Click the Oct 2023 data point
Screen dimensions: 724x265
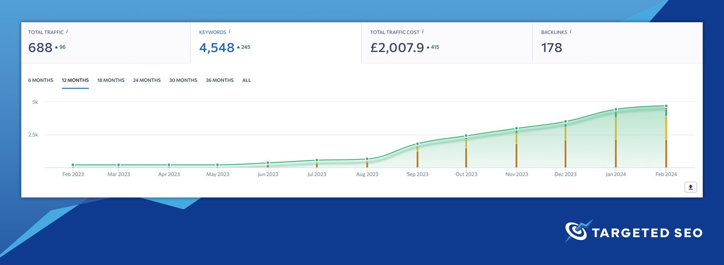[466, 136]
